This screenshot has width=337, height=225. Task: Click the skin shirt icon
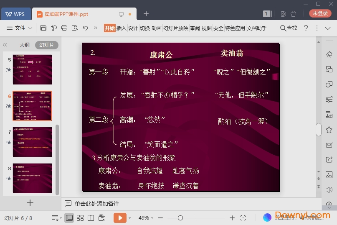point(294,14)
